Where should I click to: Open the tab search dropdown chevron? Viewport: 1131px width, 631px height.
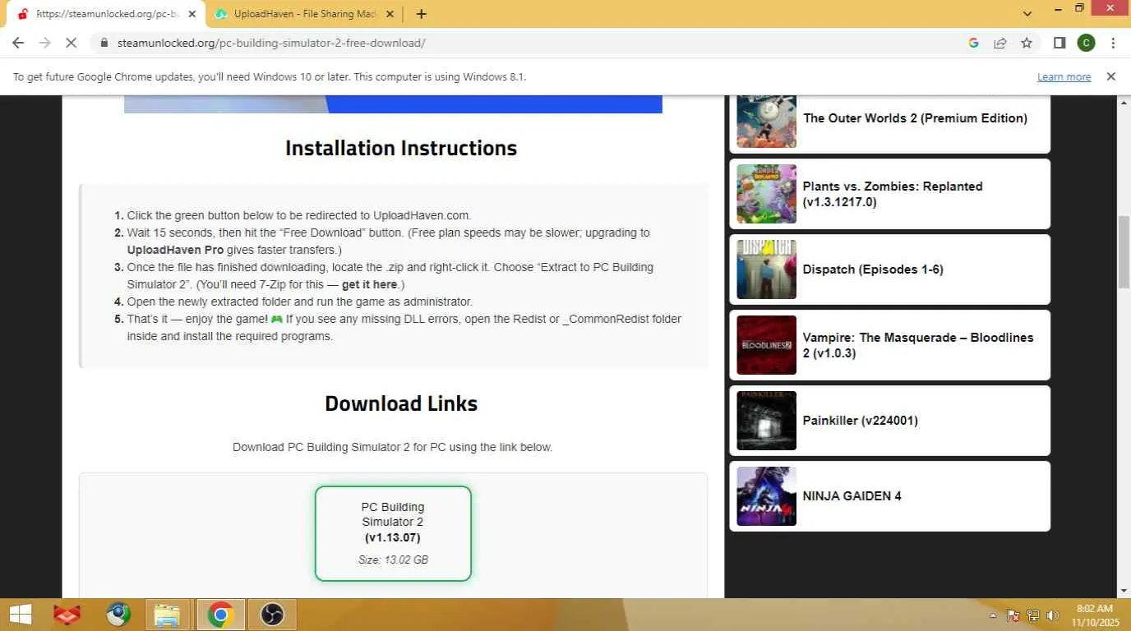(x=1027, y=13)
